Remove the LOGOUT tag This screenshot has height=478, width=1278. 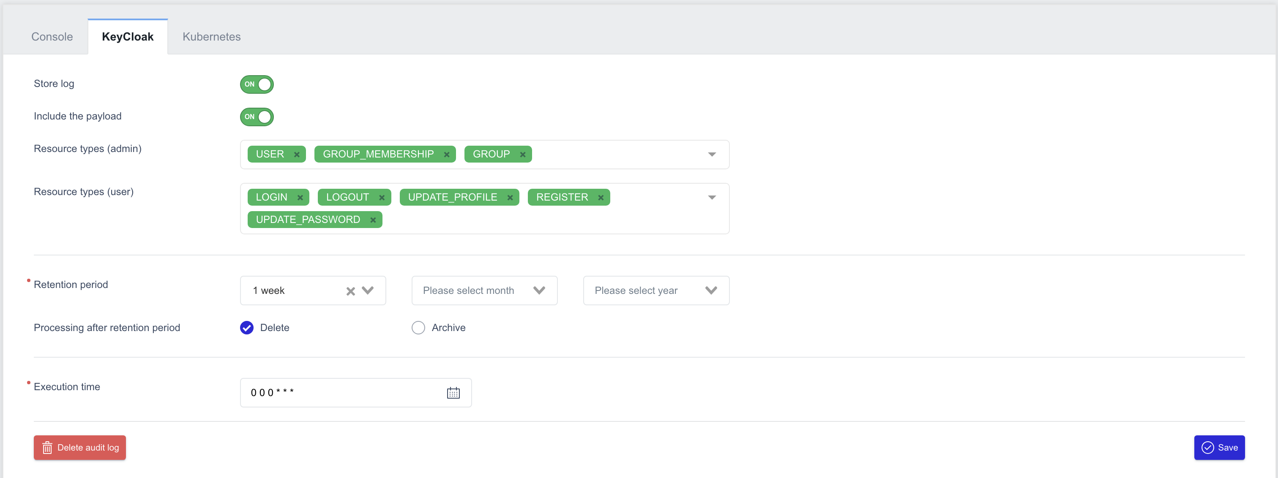382,198
